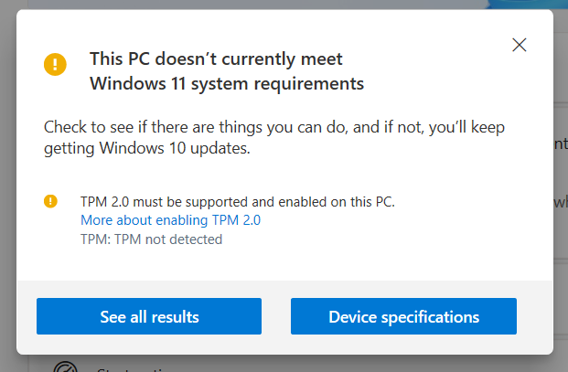Click the partially visible gauge icon below dialog

point(66,367)
